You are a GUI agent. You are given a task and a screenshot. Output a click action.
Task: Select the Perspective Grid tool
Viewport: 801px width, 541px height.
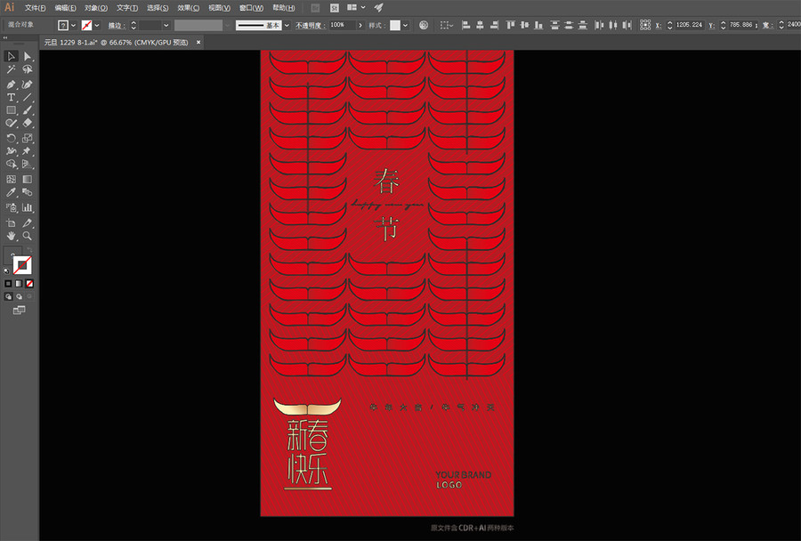[28, 164]
